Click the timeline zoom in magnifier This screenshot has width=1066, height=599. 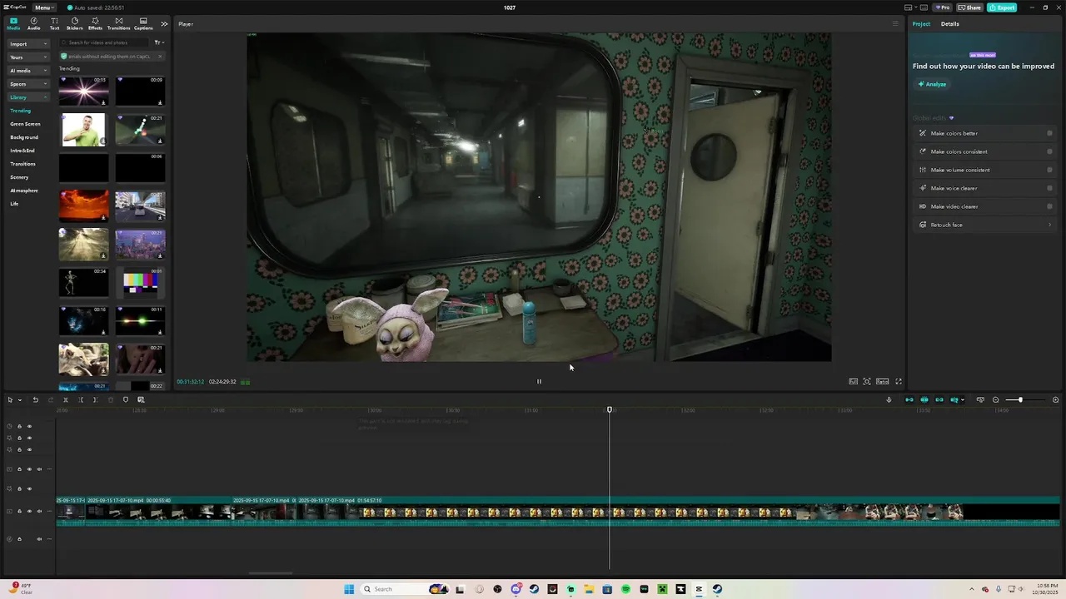(1055, 400)
